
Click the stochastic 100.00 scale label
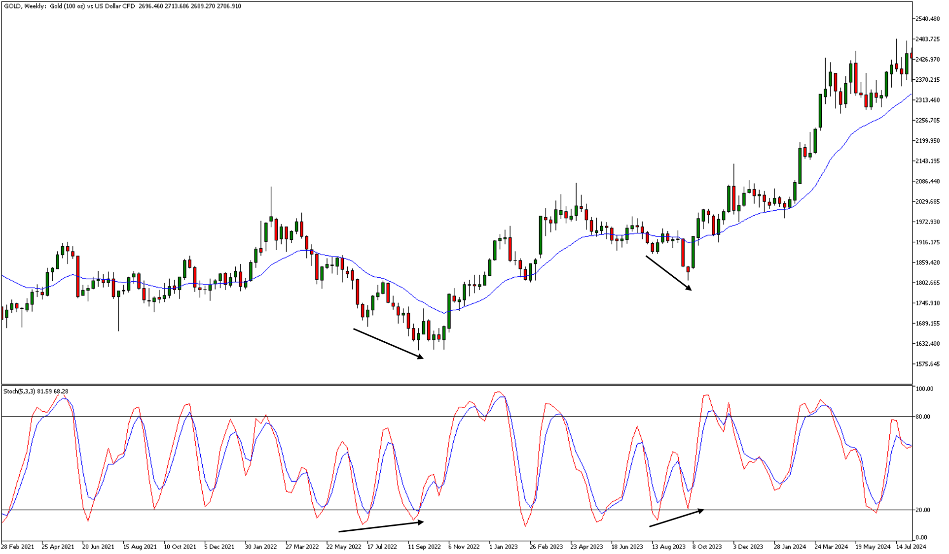pyautogui.click(x=924, y=389)
